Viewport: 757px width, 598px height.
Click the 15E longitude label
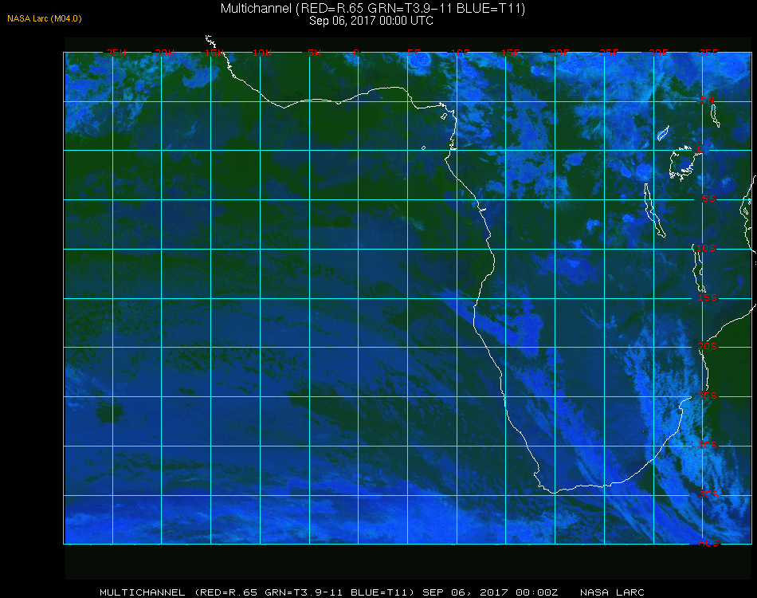coord(510,53)
